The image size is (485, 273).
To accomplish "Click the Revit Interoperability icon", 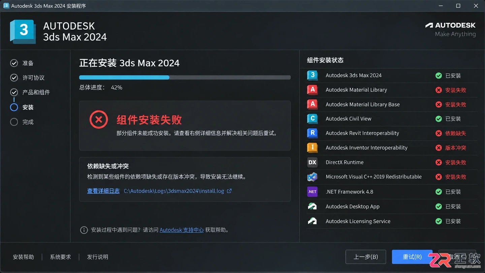I will tap(312, 133).
